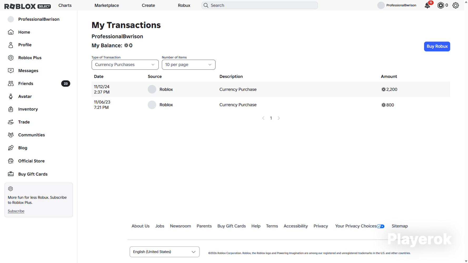
Task: Open the Jobs footer link
Action: [x=160, y=226]
